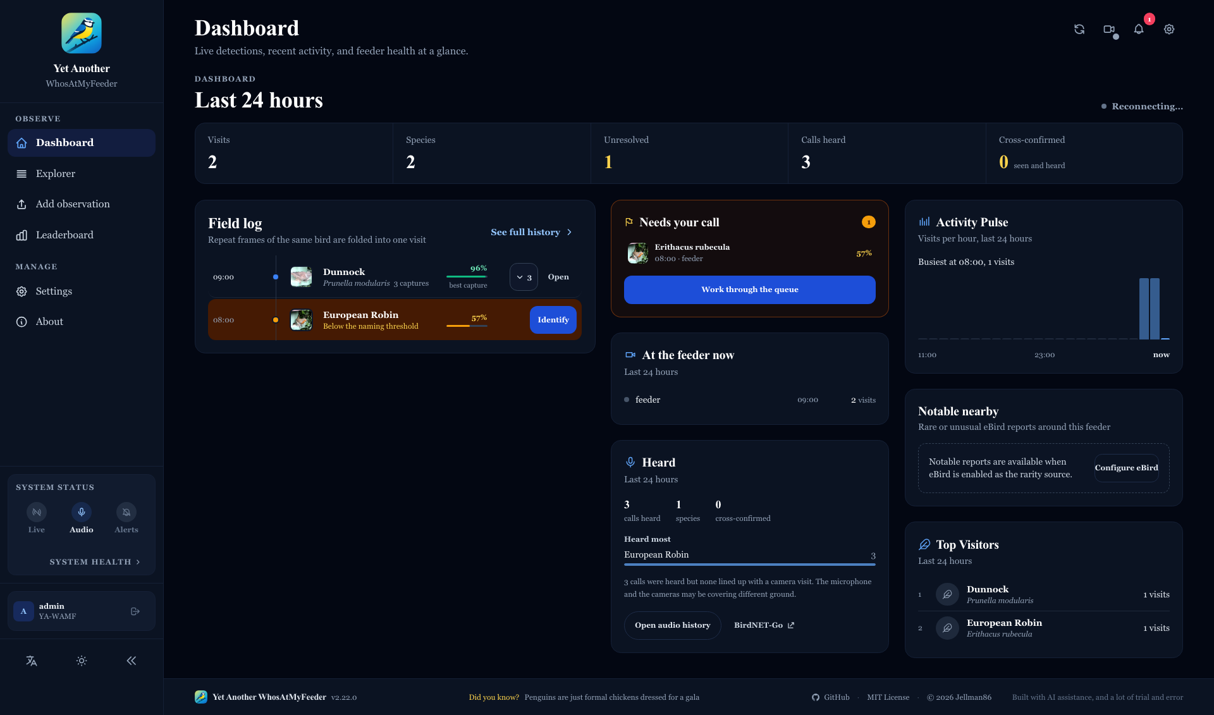Click the refresh icon in the top bar
The width and height of the screenshot is (1214, 715).
[1079, 29]
